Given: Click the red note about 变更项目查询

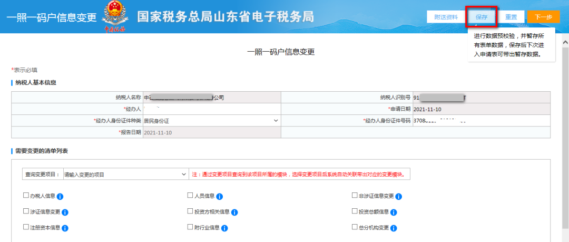Looking at the screenshot, I should pyautogui.click(x=300, y=175).
